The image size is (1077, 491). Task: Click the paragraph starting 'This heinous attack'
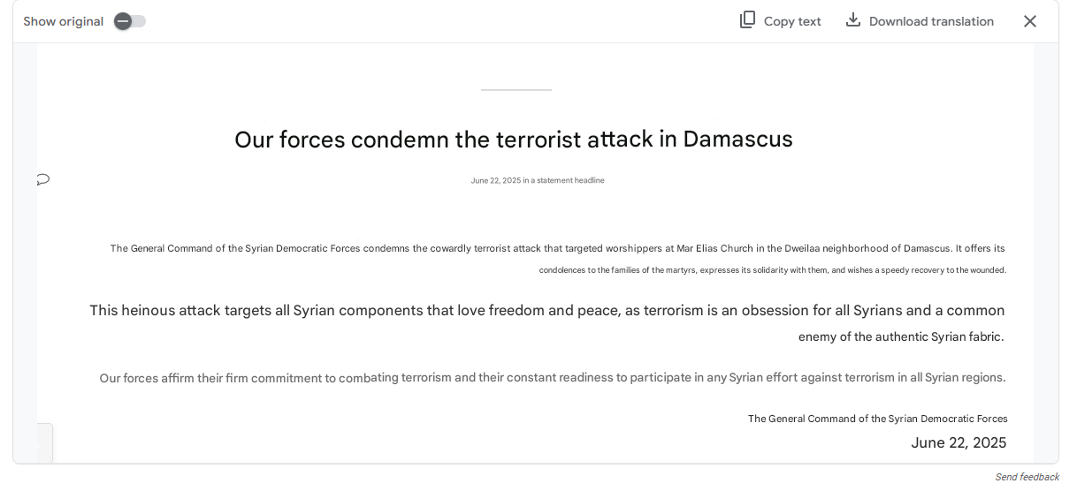[x=547, y=323]
